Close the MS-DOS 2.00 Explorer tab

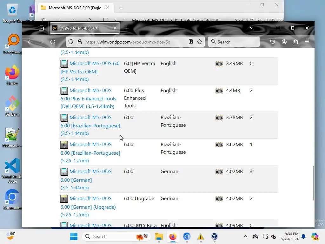[107, 8]
